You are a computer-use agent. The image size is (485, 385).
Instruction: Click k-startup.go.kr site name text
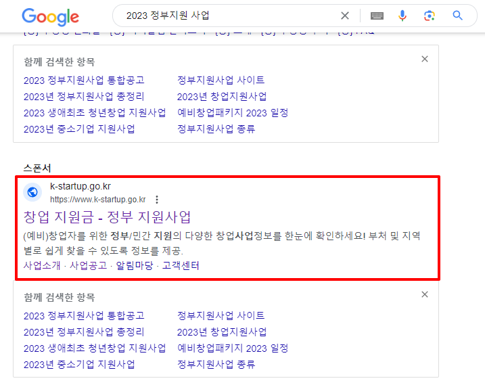(x=80, y=186)
